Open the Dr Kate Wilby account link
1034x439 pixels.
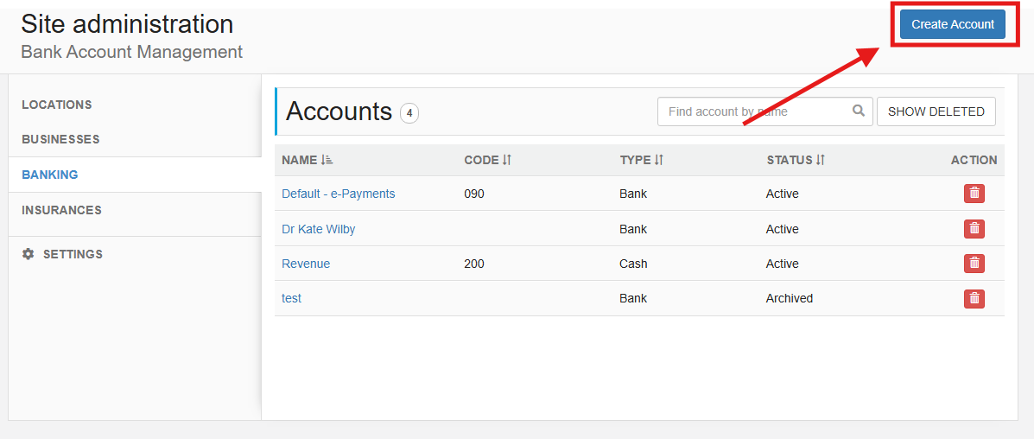(319, 229)
